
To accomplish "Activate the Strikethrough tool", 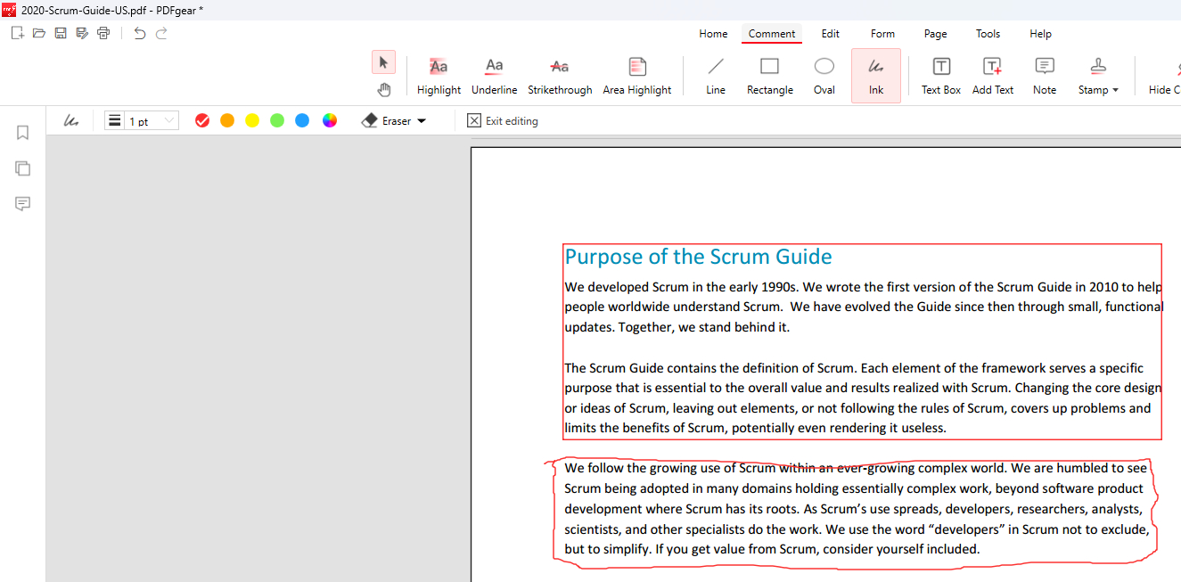I will pyautogui.click(x=560, y=76).
